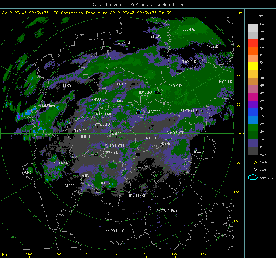Click the KOPPAL city label

pos(151,138)
